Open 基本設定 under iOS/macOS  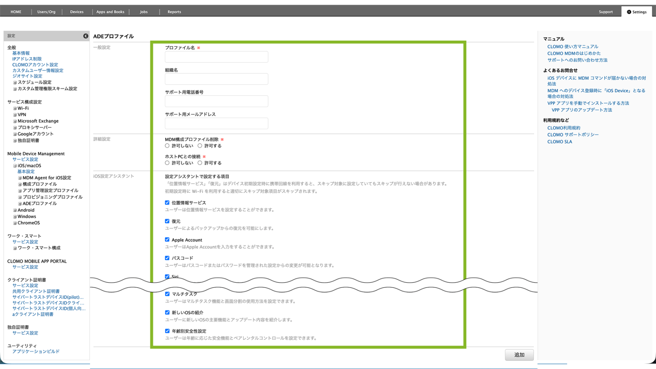tap(26, 172)
